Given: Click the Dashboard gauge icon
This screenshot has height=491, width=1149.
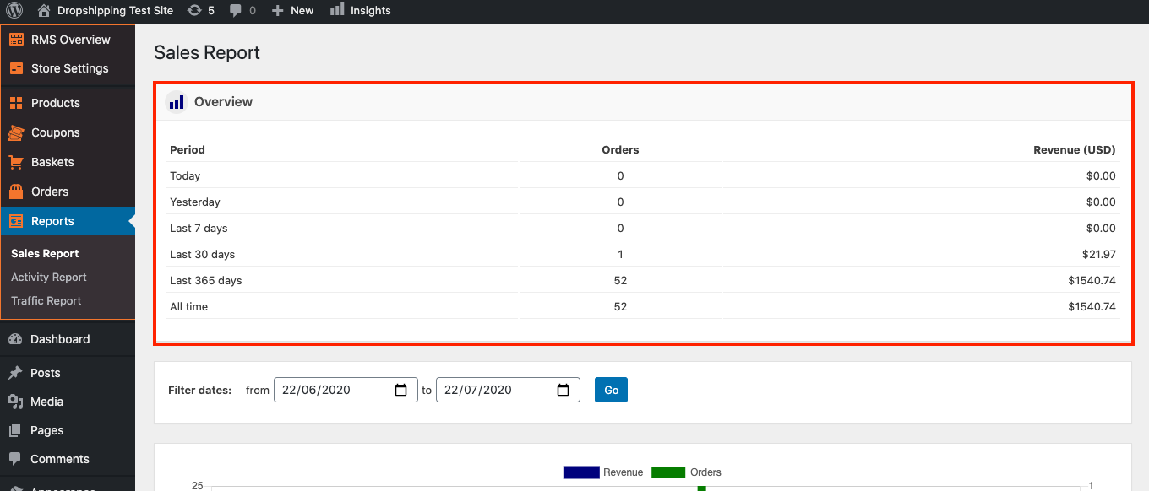Looking at the screenshot, I should pyautogui.click(x=15, y=339).
